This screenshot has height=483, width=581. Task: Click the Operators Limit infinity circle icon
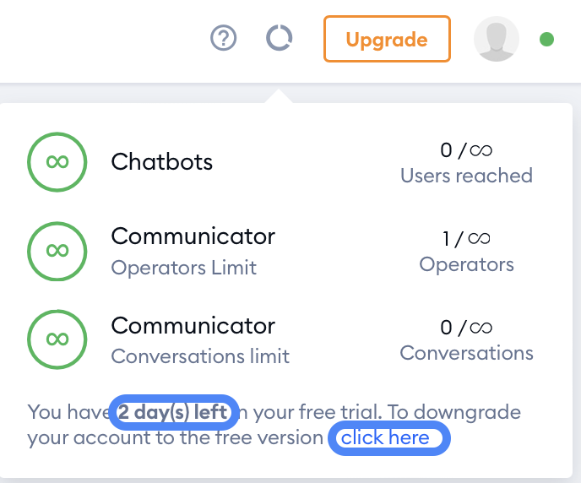click(x=57, y=251)
